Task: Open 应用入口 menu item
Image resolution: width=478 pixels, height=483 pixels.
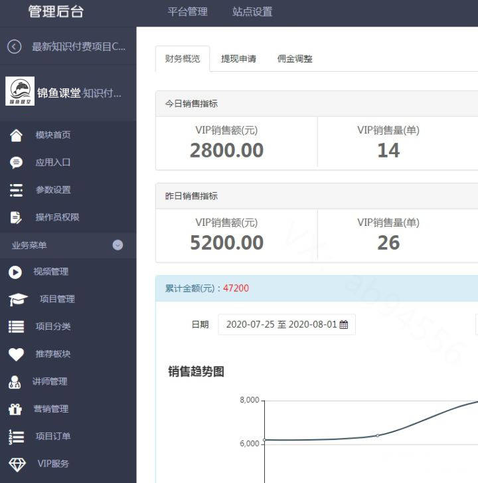Action: (53, 162)
